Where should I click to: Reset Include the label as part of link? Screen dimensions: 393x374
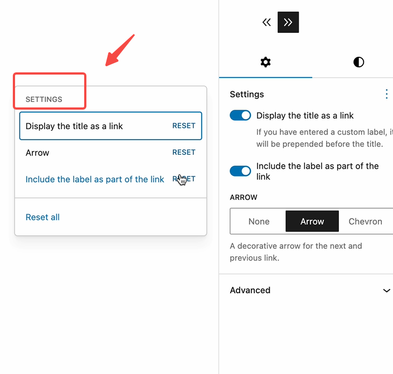(x=183, y=179)
